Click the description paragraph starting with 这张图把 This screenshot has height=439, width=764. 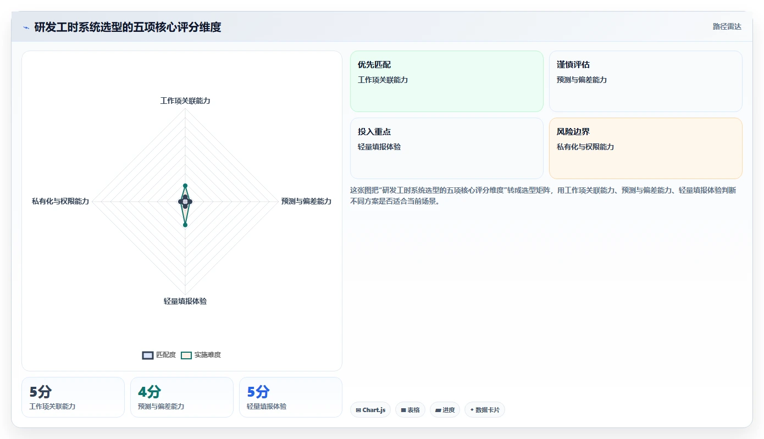point(544,196)
